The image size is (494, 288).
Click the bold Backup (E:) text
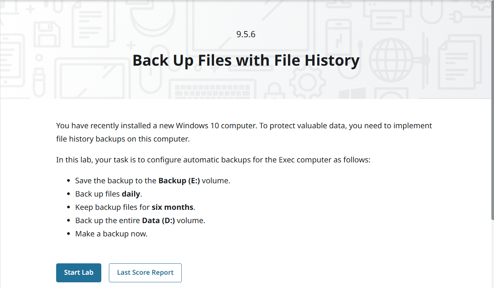179,181
